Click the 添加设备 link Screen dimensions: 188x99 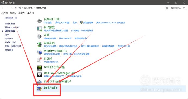(x=48, y=23)
